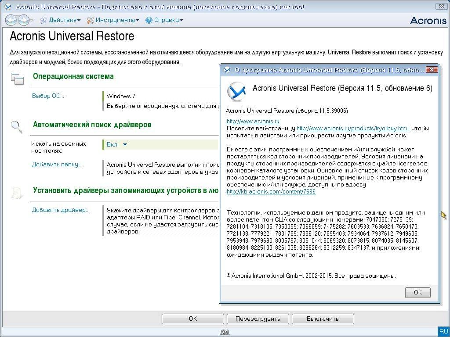Close the About Acronis dialog
The height and width of the screenshot is (337, 450).
pyautogui.click(x=432, y=70)
